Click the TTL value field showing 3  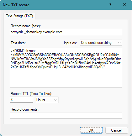point(21,100)
